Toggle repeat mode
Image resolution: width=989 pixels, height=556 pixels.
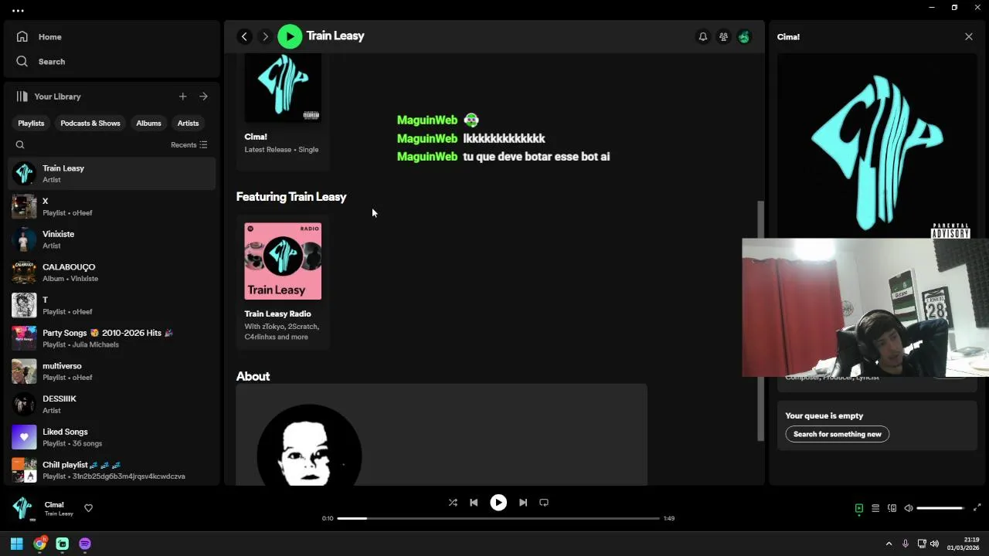click(x=544, y=502)
